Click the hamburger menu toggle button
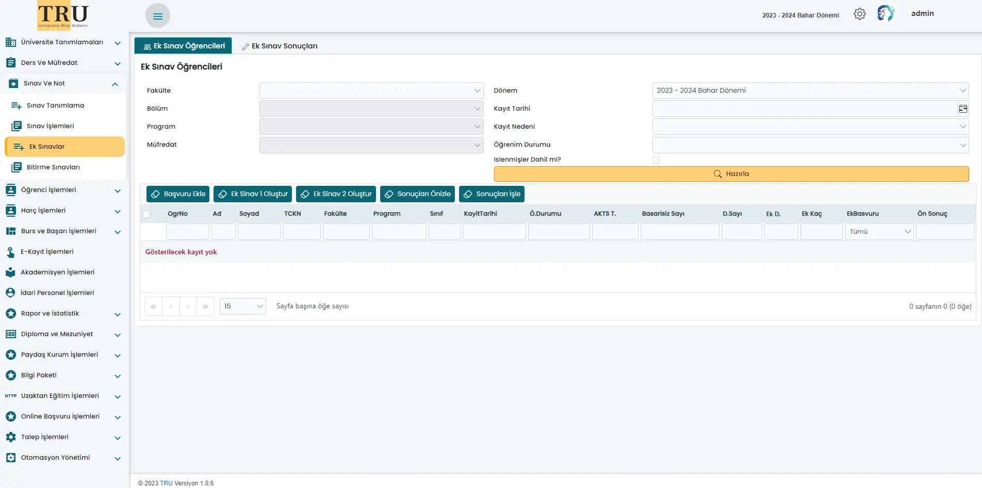Viewport: 982px width, 488px height. point(158,16)
